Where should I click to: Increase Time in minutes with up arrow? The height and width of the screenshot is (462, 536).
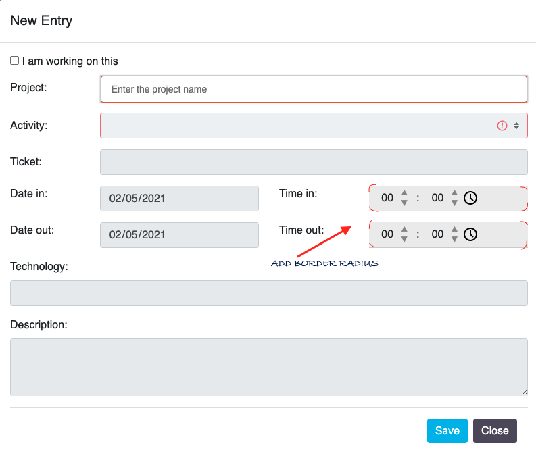(454, 193)
